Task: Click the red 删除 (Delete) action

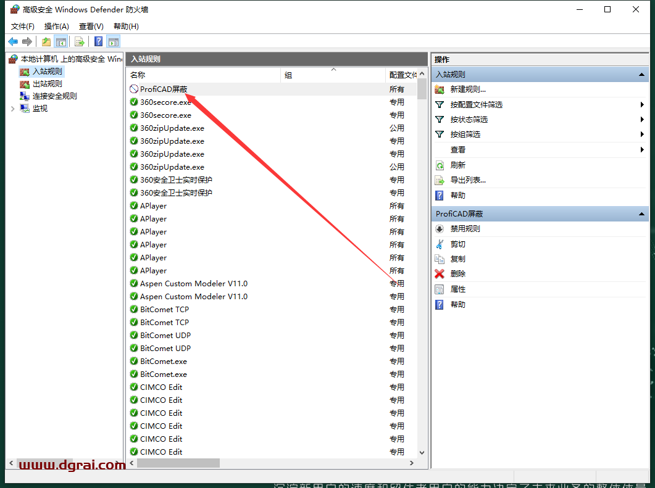Action: coord(457,274)
